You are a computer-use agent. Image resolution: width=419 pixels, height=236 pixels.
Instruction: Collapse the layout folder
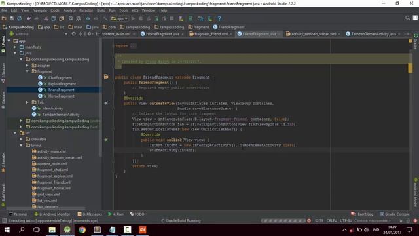[x=21, y=146]
